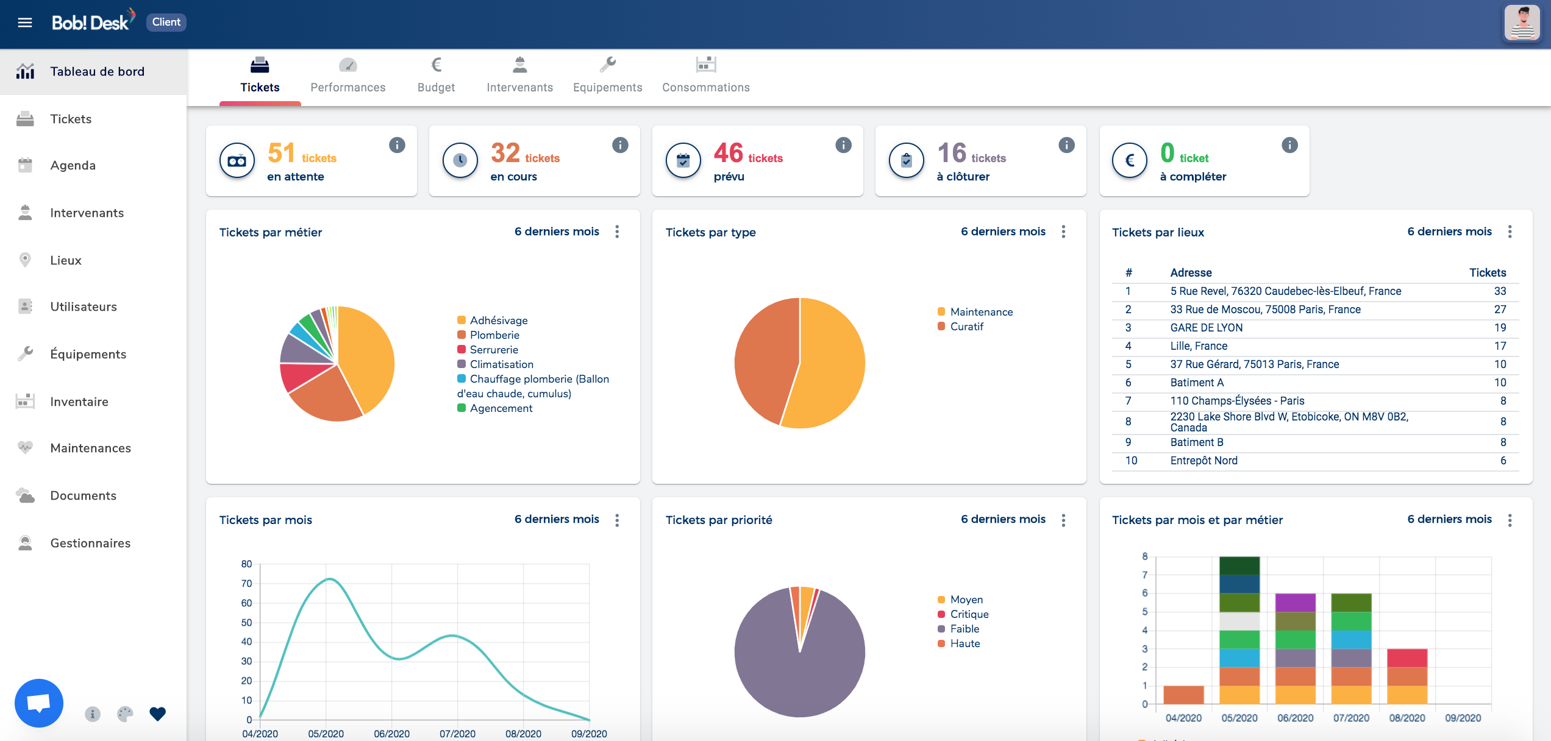1551x741 pixels.
Task: Click info icon on en attente card
Action: pyautogui.click(x=397, y=145)
